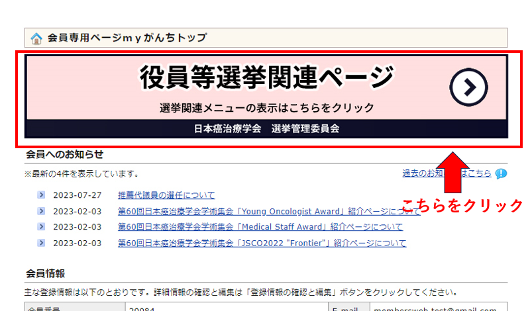Viewport: 528px width, 311px height.
Task: Click the 会員情報 section heading
Action: click(x=45, y=273)
